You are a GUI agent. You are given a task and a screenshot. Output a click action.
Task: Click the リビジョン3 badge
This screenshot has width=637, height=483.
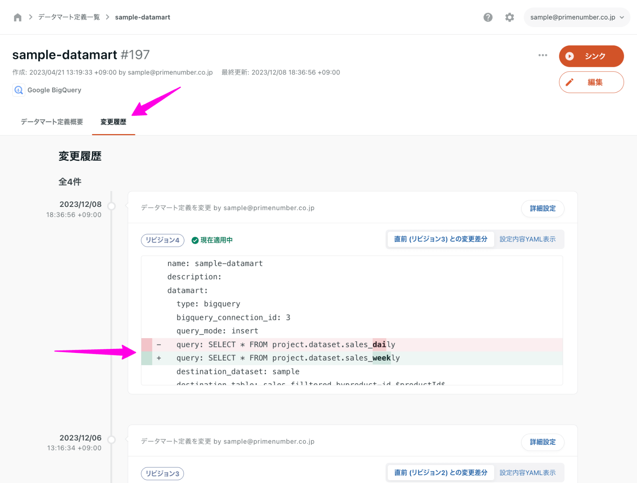(162, 473)
